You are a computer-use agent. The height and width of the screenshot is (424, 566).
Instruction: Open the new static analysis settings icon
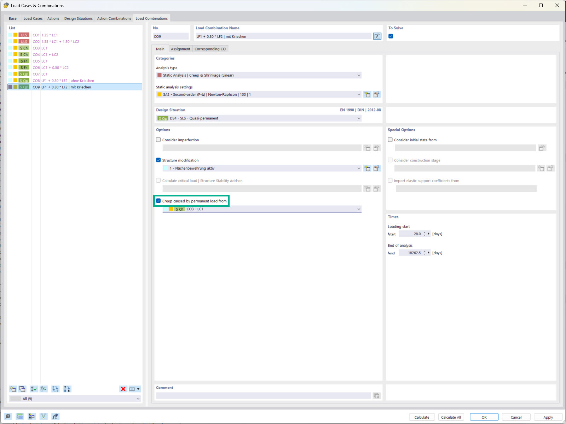point(367,94)
